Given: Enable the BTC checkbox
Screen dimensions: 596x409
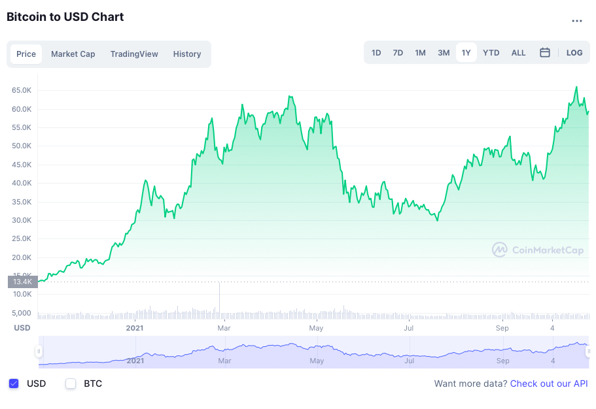Looking at the screenshot, I should (x=71, y=384).
